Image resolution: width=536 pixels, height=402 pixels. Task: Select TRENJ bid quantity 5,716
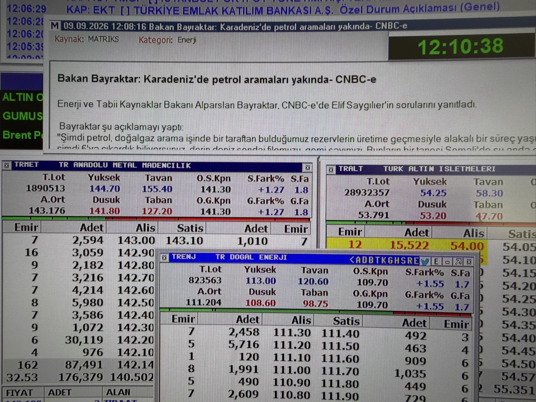[243, 344]
